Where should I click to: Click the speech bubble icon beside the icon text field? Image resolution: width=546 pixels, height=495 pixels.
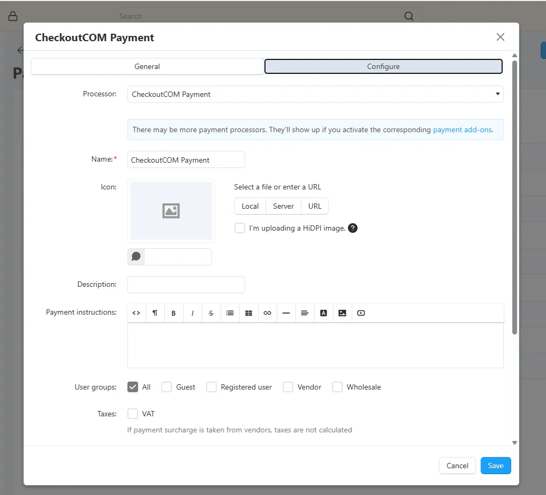(x=136, y=256)
